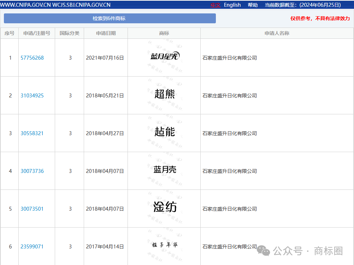Screen dimensions: 354x265
Task: Switch language to English
Action: click(232, 5)
